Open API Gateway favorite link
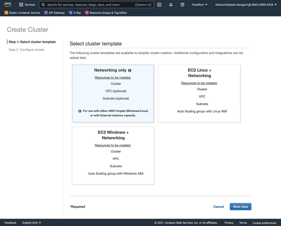Image resolution: width=281 pixels, height=226 pixels. click(57, 13)
